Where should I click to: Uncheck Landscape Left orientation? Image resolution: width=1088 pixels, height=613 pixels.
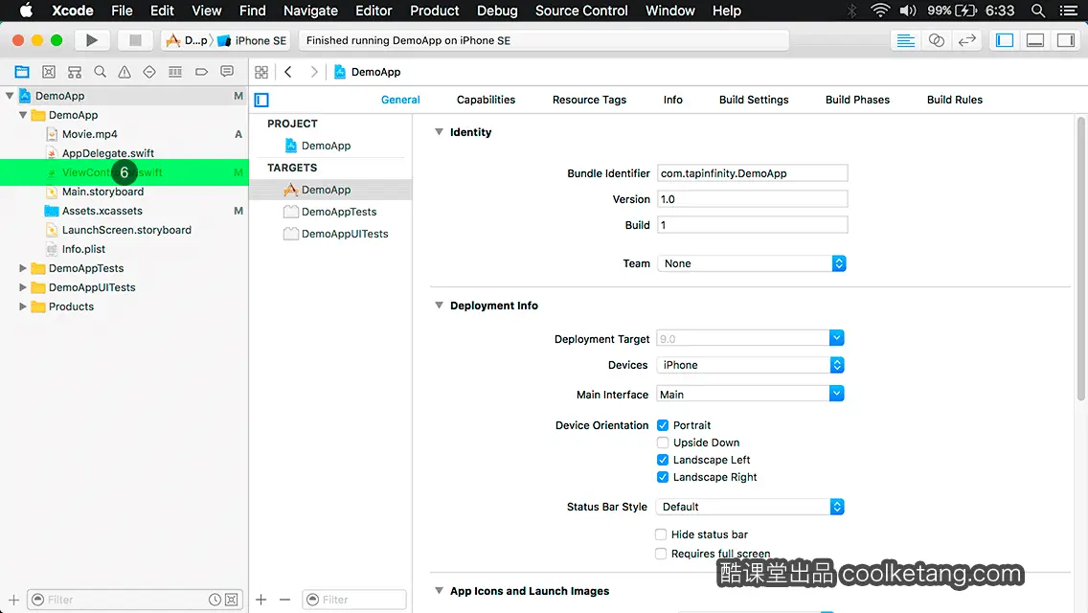click(663, 460)
